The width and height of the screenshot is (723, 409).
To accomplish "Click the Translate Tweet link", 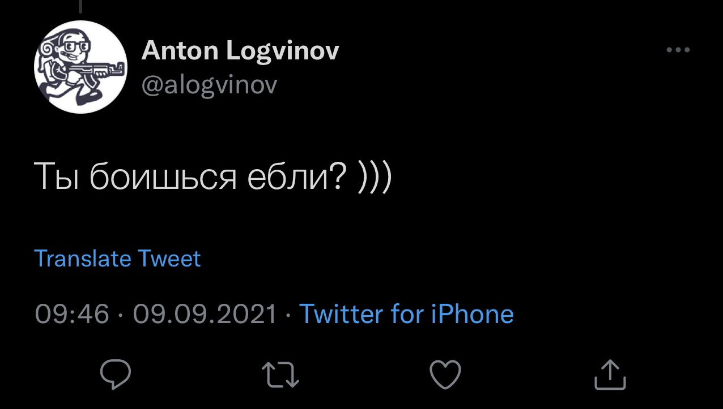I will coord(118,259).
